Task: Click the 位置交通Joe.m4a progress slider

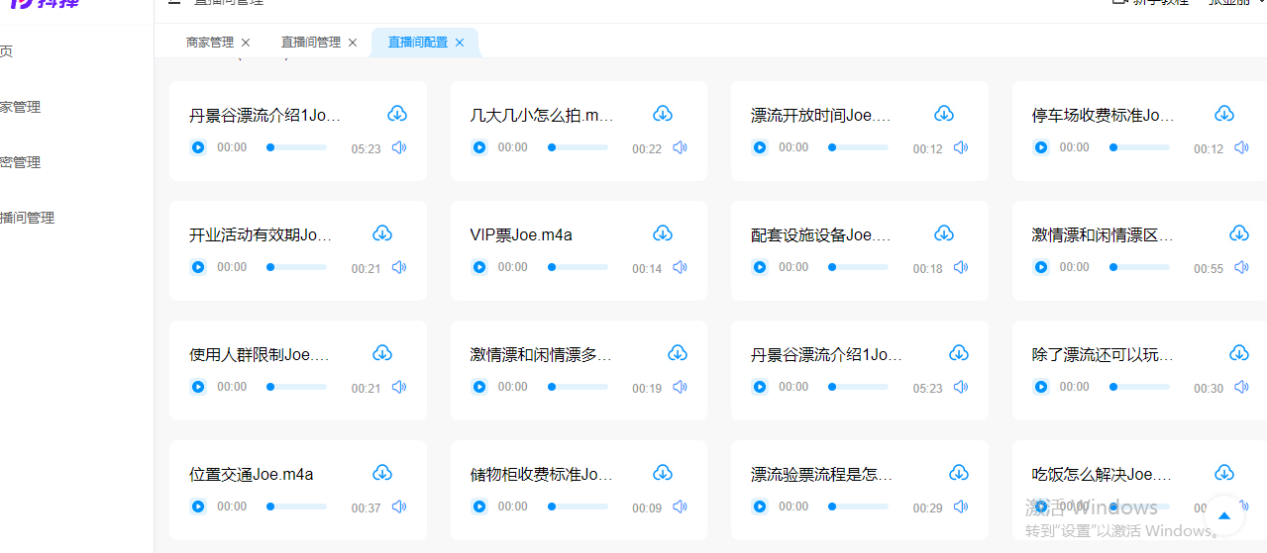Action: point(296,507)
